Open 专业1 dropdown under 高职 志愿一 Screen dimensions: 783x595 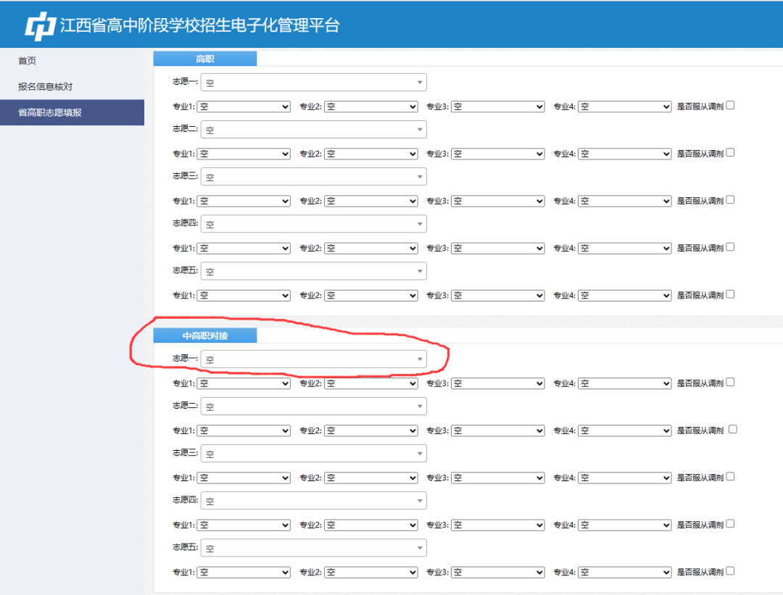point(244,107)
